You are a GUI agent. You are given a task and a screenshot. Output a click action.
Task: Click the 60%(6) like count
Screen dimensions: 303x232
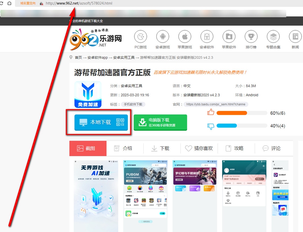(x=277, y=113)
